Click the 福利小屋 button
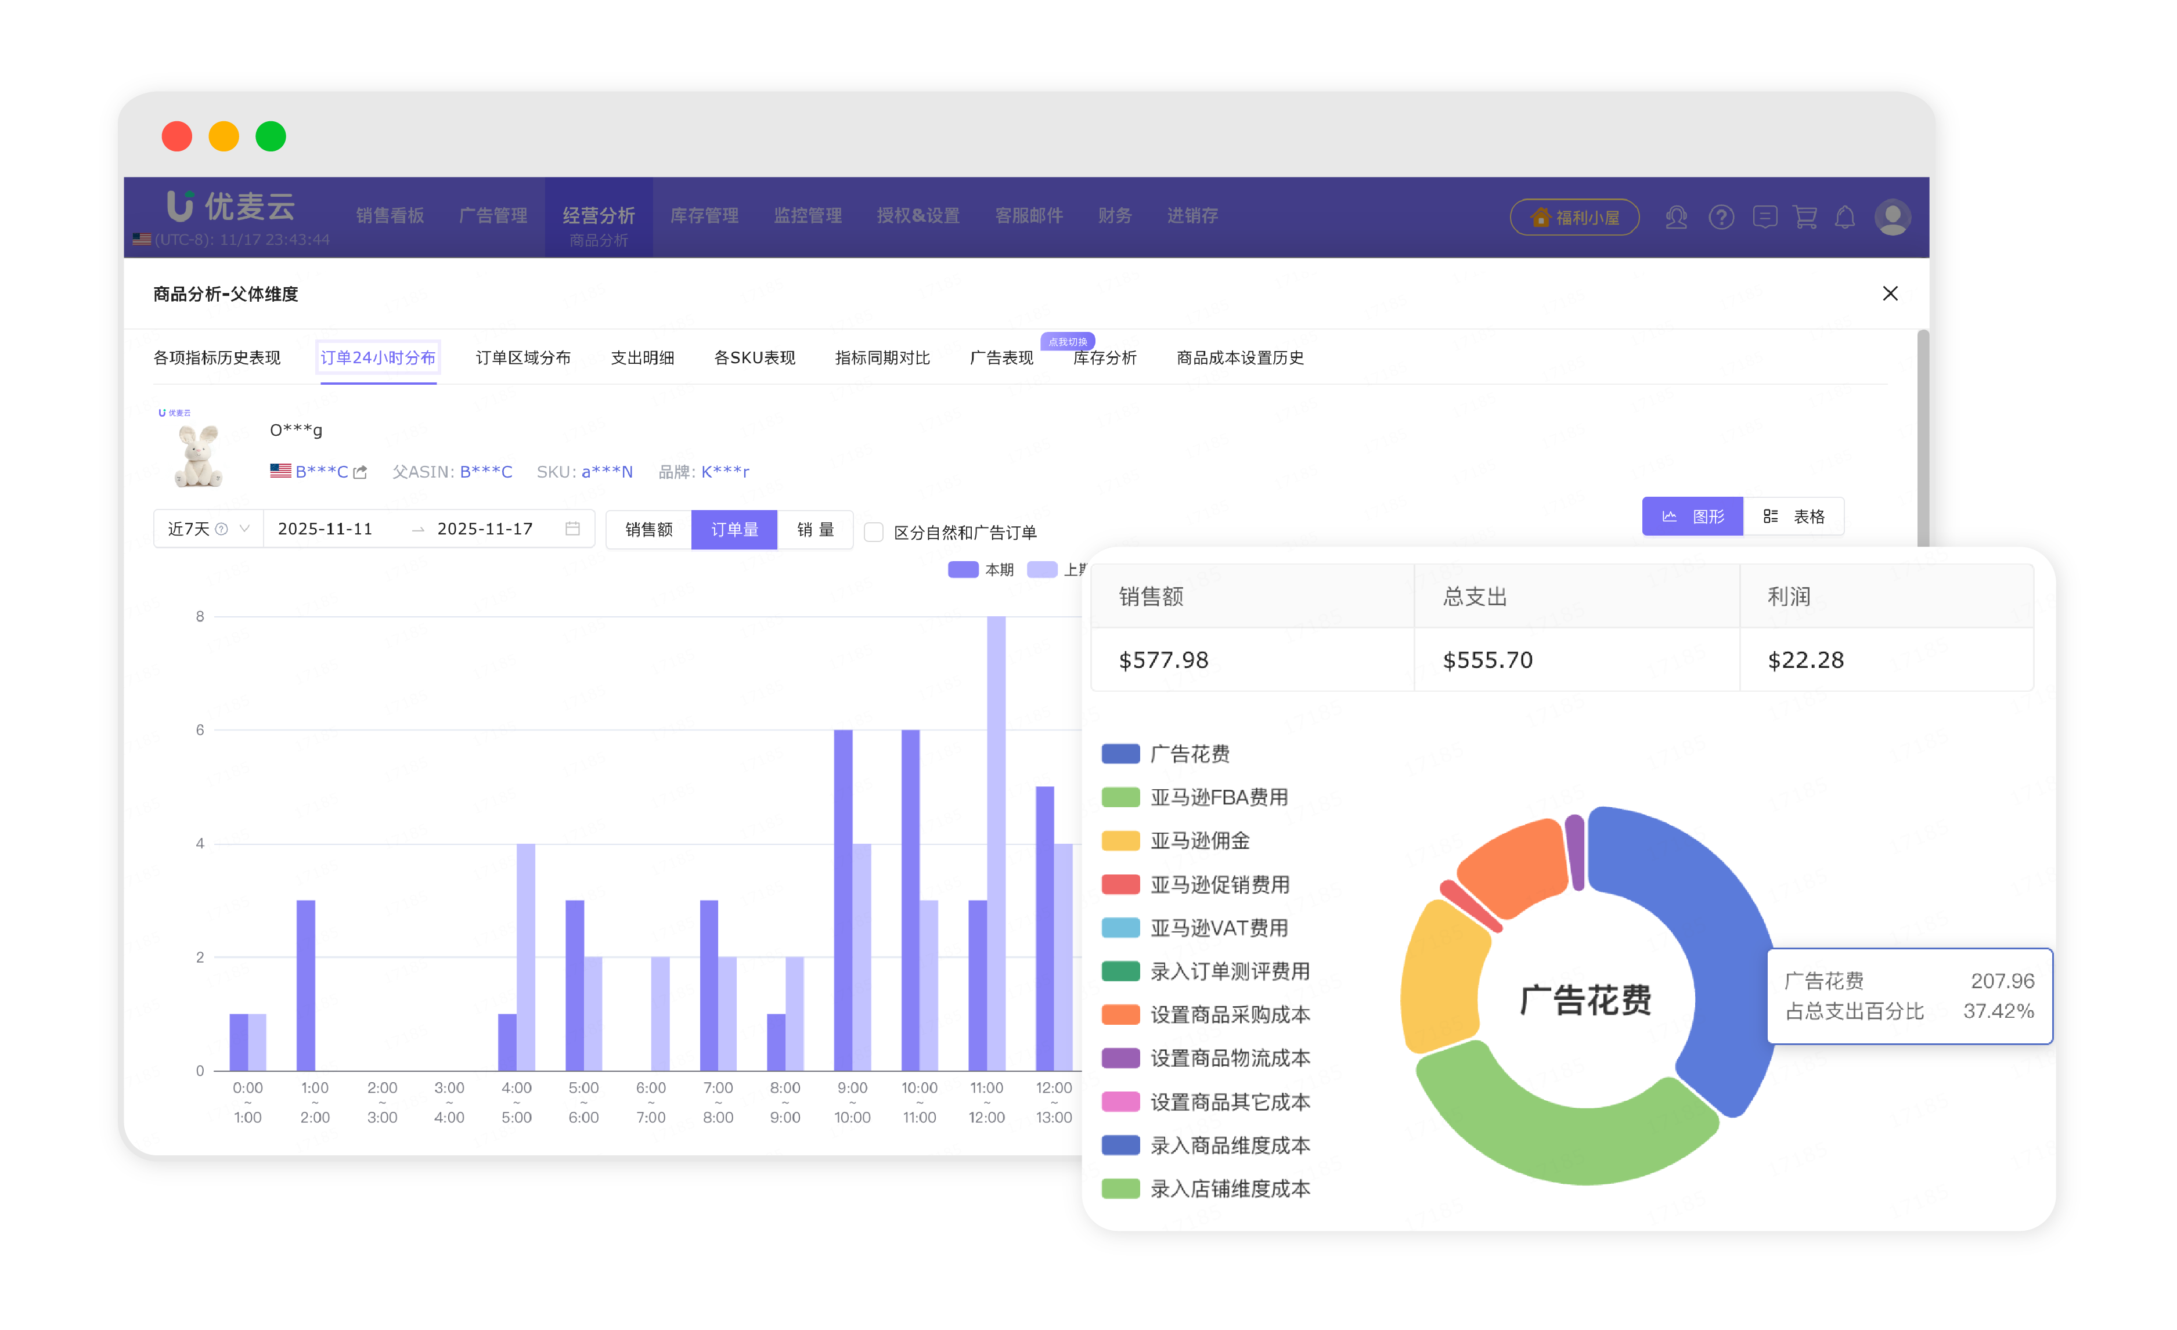2177x1330 pixels. [x=1574, y=217]
